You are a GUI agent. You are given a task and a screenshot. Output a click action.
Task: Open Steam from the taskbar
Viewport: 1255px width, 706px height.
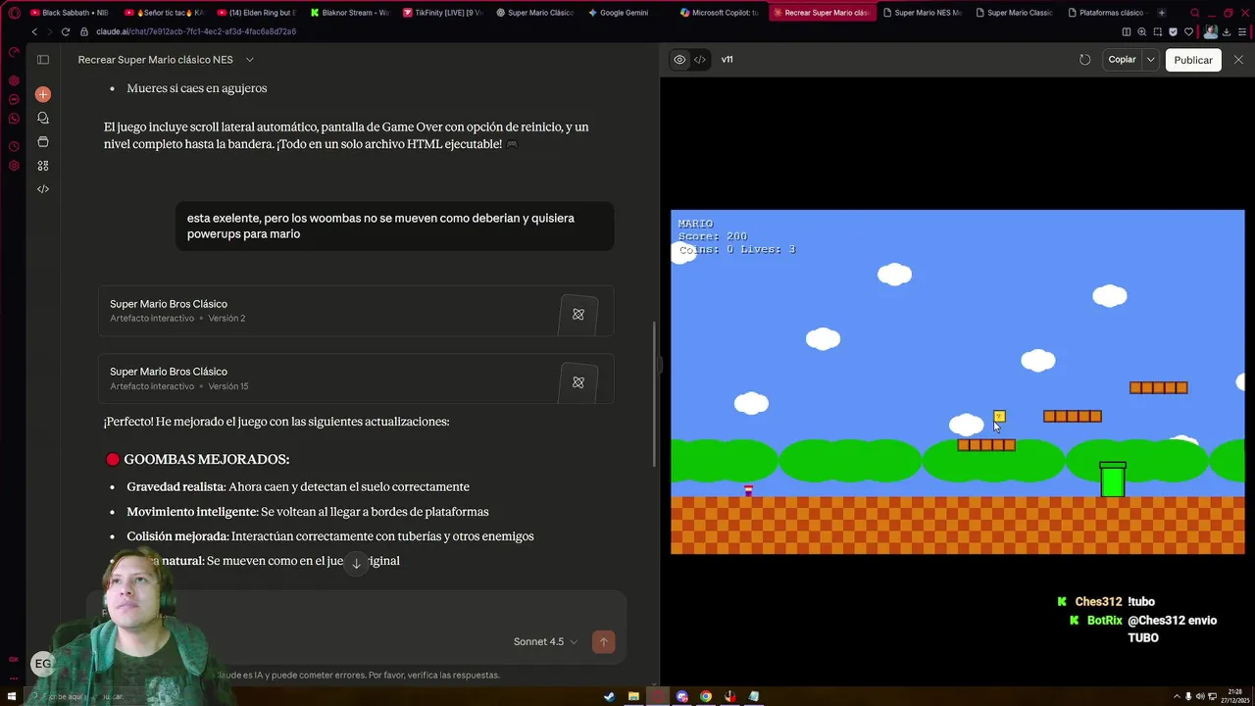[610, 697]
